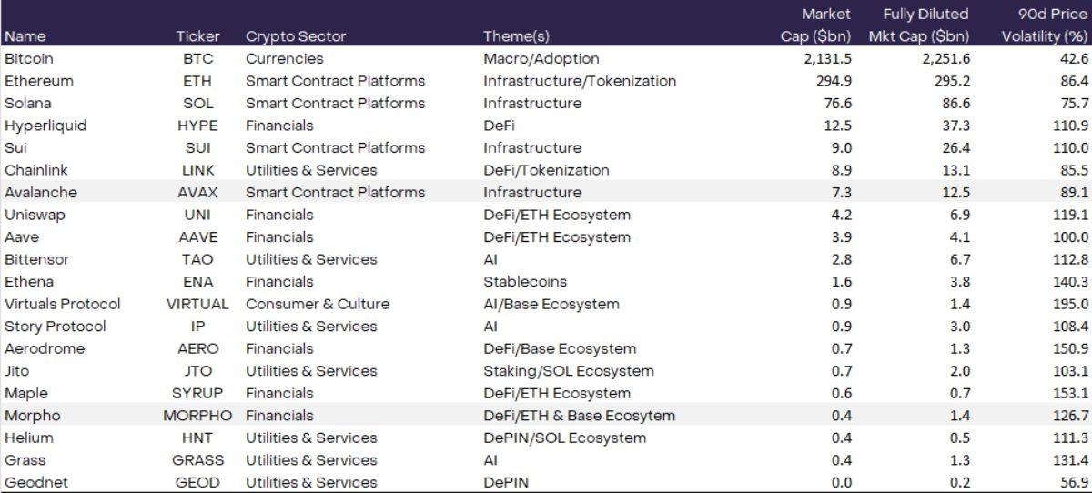1092x493 pixels.
Task: Click the Stablecoins theme for Ethena
Action: coord(525,282)
